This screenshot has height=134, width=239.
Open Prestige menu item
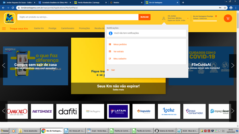(52, 28)
